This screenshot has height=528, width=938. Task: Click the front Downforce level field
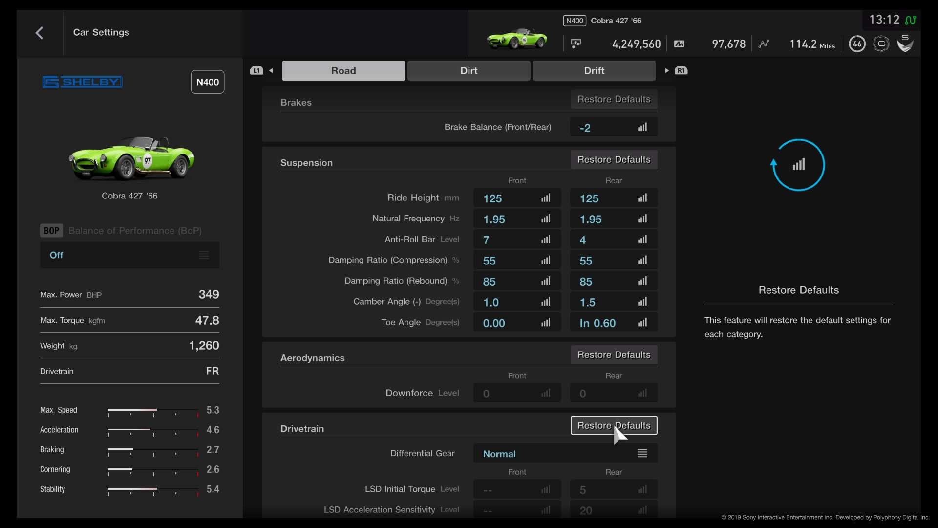point(517,393)
